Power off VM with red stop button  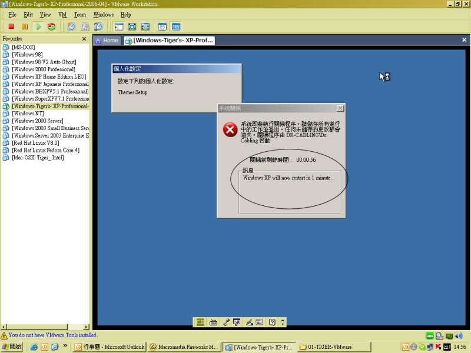click(x=11, y=26)
